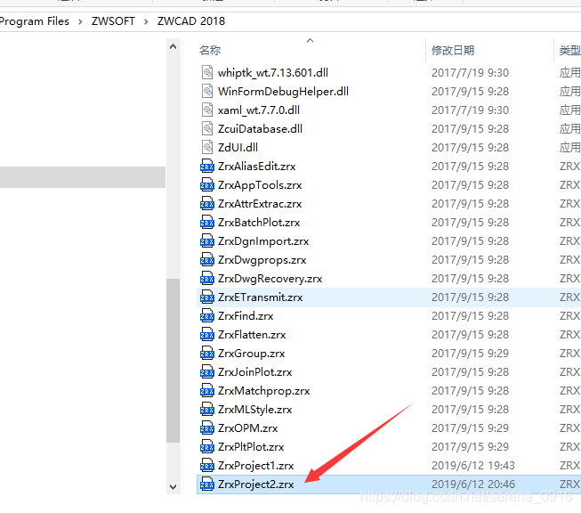
Task: Select file name whiptk_wt.7.13.601.dll
Action: pos(273,72)
